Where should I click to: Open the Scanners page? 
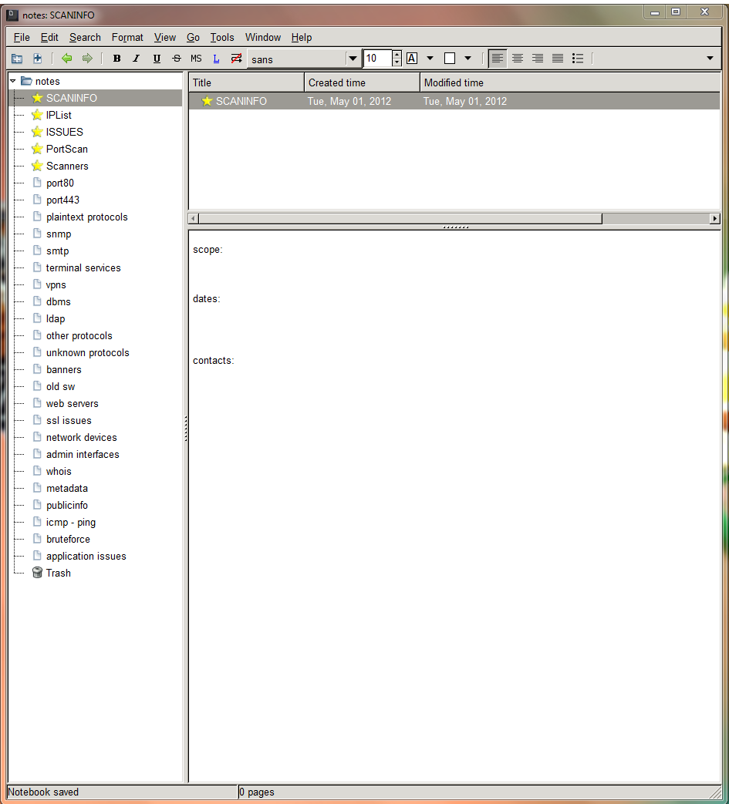point(67,166)
